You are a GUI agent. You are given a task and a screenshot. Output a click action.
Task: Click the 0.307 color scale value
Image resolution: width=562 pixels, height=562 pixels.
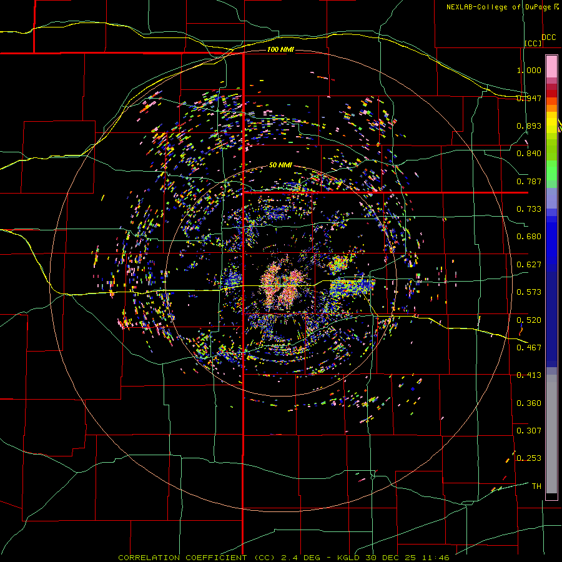pos(529,430)
